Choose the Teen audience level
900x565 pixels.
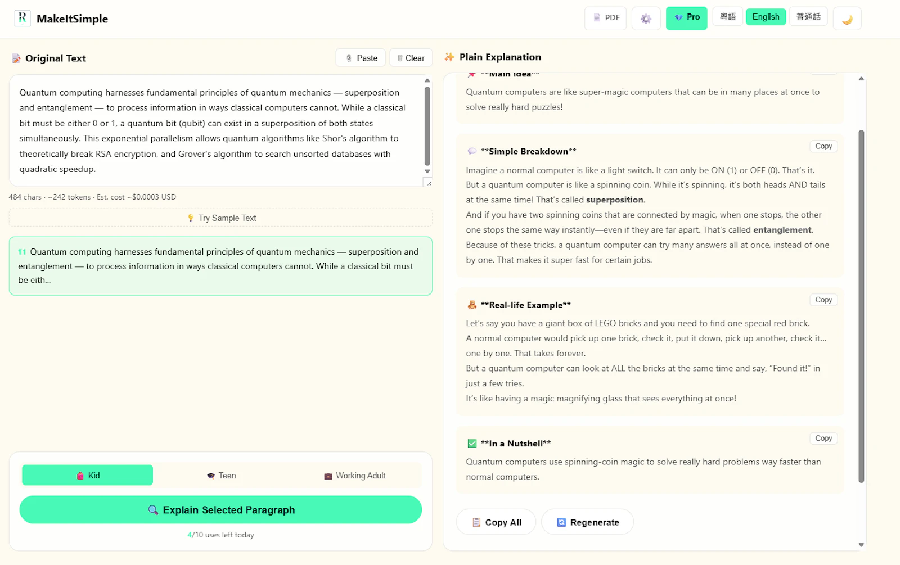tap(221, 475)
